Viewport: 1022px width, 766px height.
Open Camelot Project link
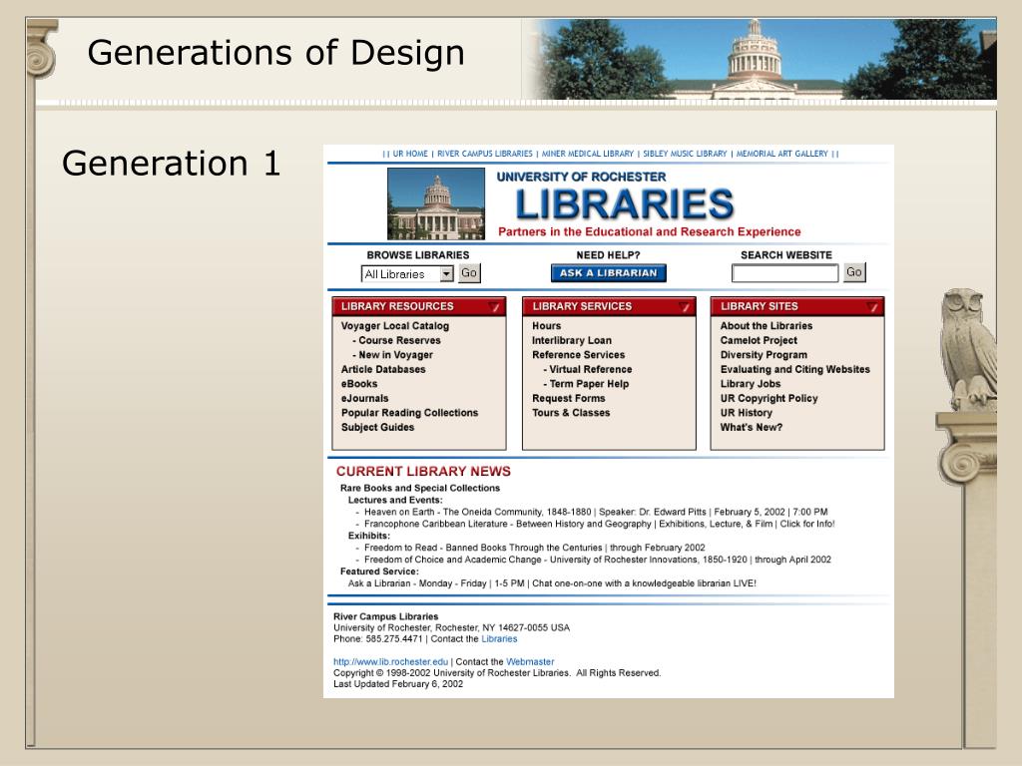[759, 340]
